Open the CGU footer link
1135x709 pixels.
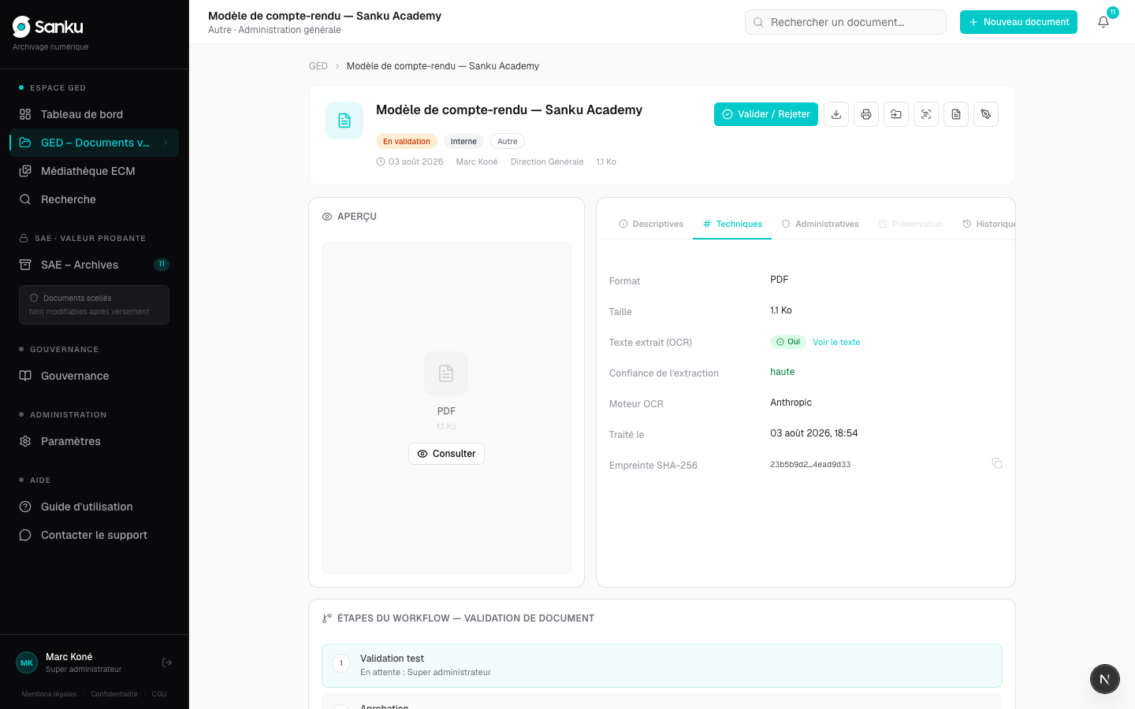[x=159, y=694]
